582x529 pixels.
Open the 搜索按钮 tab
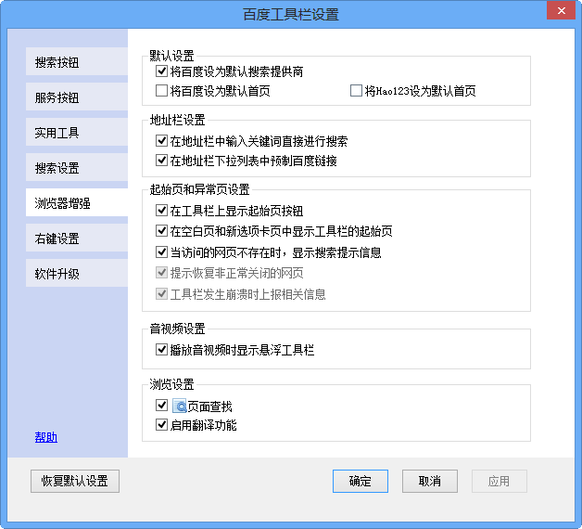pyautogui.click(x=77, y=61)
